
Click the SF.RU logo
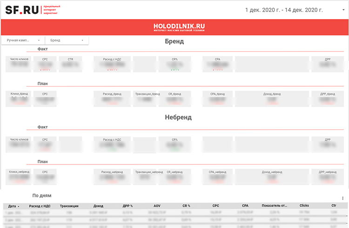[x=33, y=10]
